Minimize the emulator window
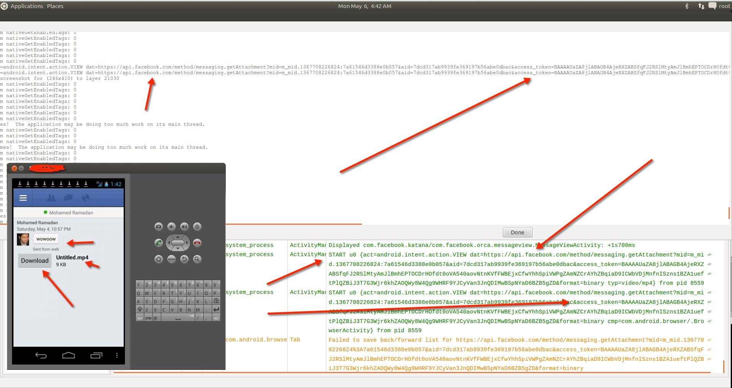This screenshot has height=388, width=732. [21, 168]
